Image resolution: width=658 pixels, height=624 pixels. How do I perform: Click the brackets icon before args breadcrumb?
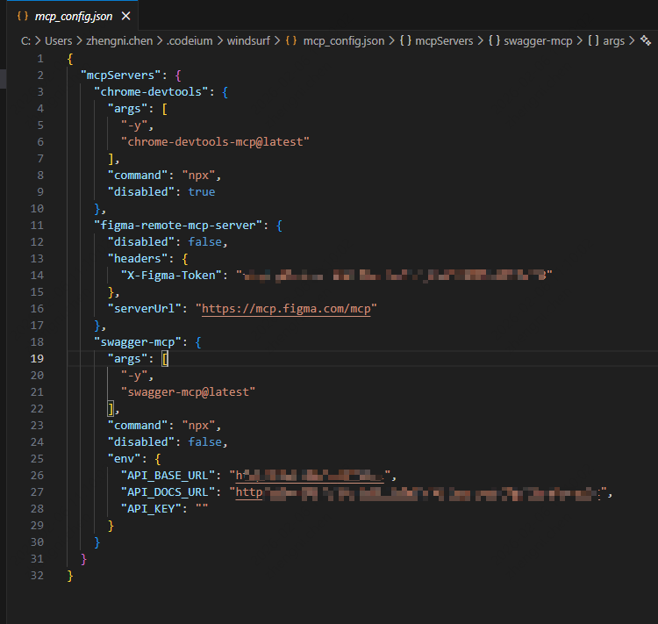pos(593,40)
